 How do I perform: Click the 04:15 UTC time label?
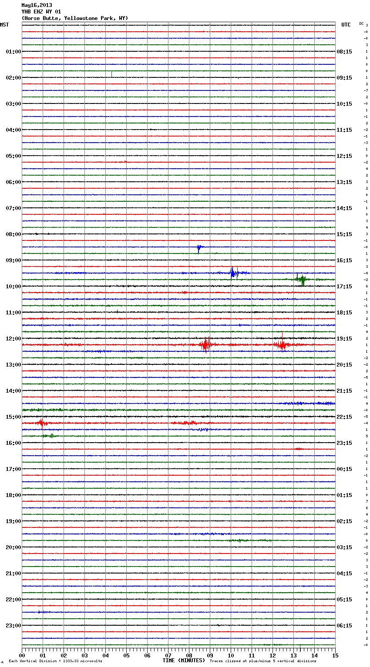coord(344,574)
